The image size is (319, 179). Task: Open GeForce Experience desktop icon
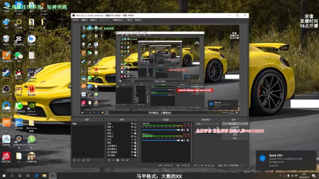click(32, 109)
